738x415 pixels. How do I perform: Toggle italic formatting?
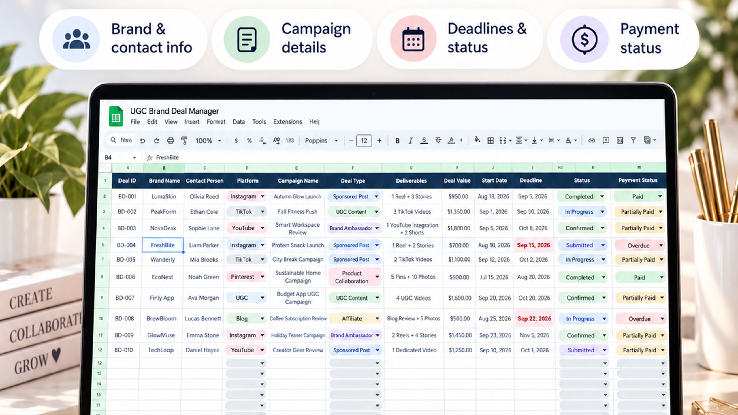point(411,141)
